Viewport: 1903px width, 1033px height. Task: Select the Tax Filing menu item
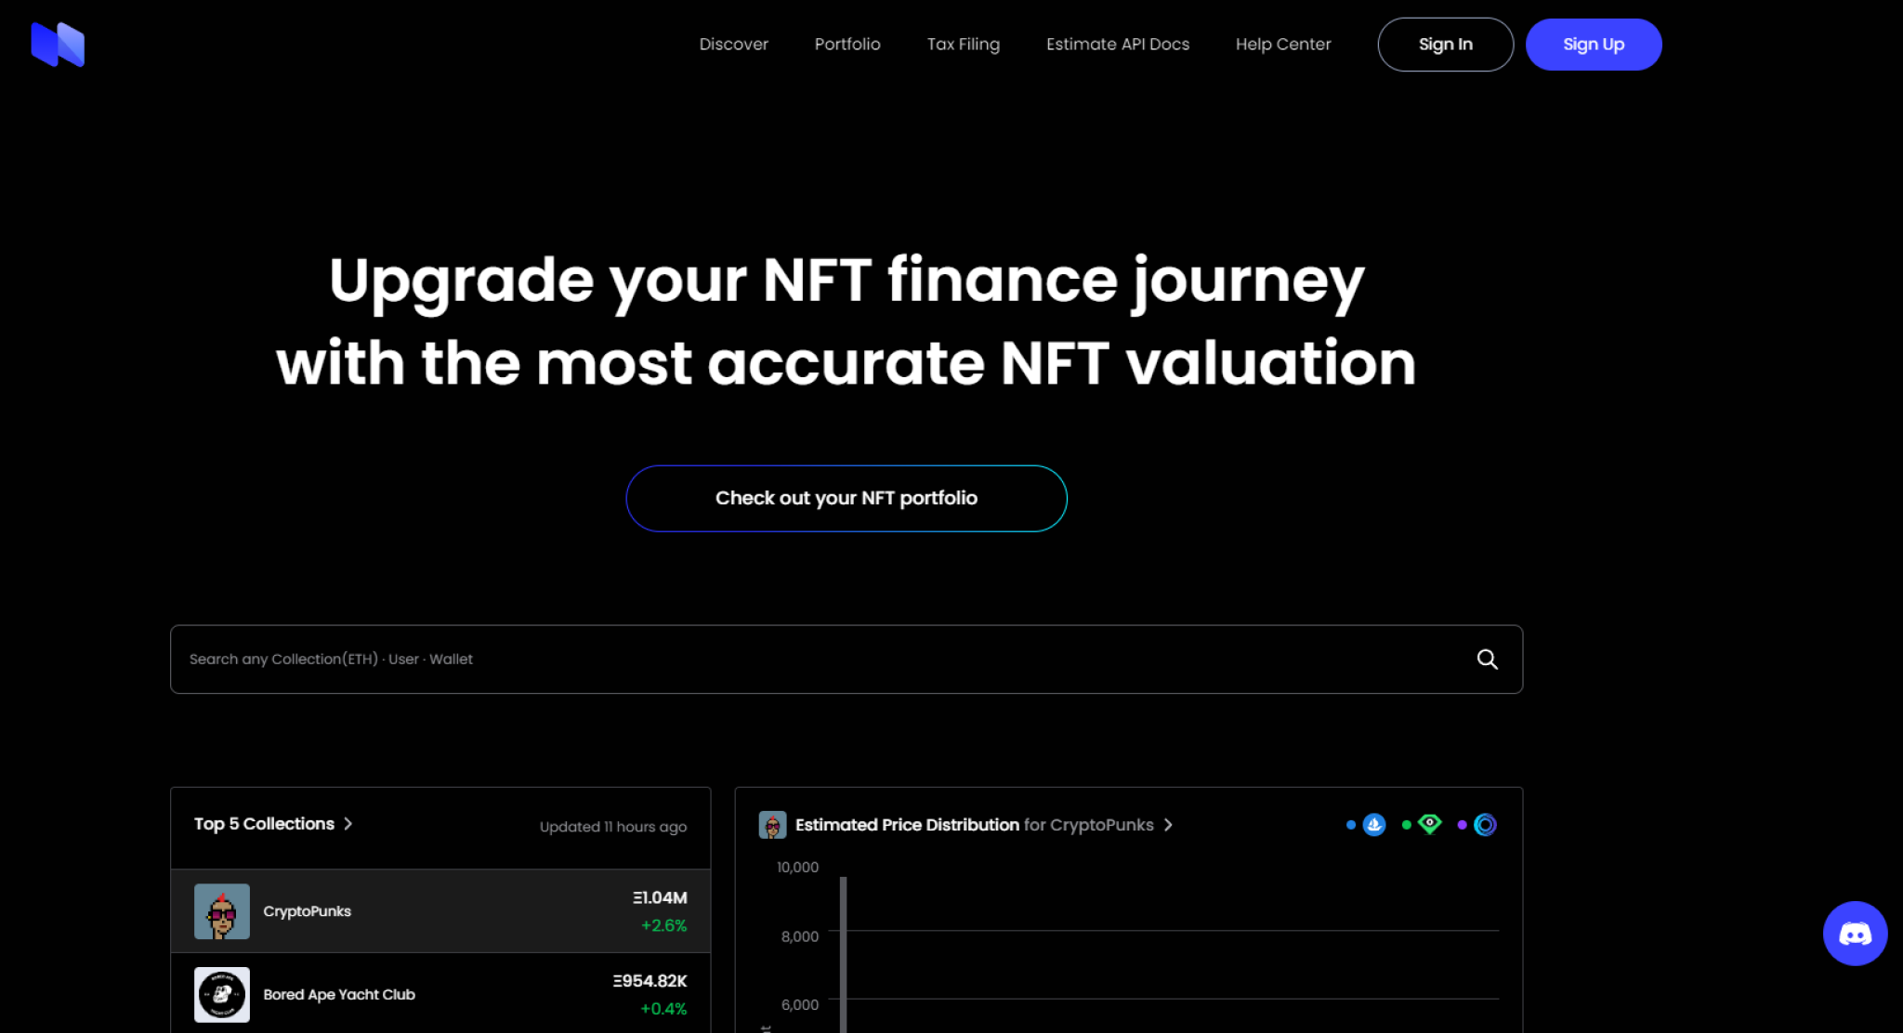tap(965, 45)
